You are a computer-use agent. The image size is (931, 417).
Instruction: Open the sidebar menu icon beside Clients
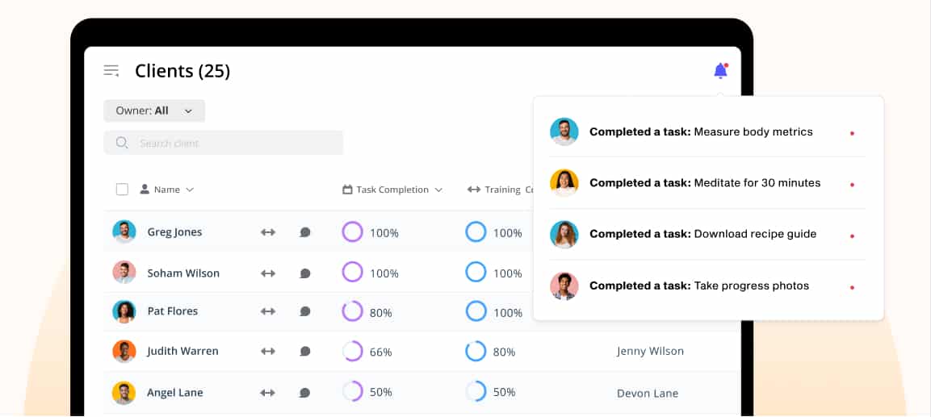click(x=111, y=71)
